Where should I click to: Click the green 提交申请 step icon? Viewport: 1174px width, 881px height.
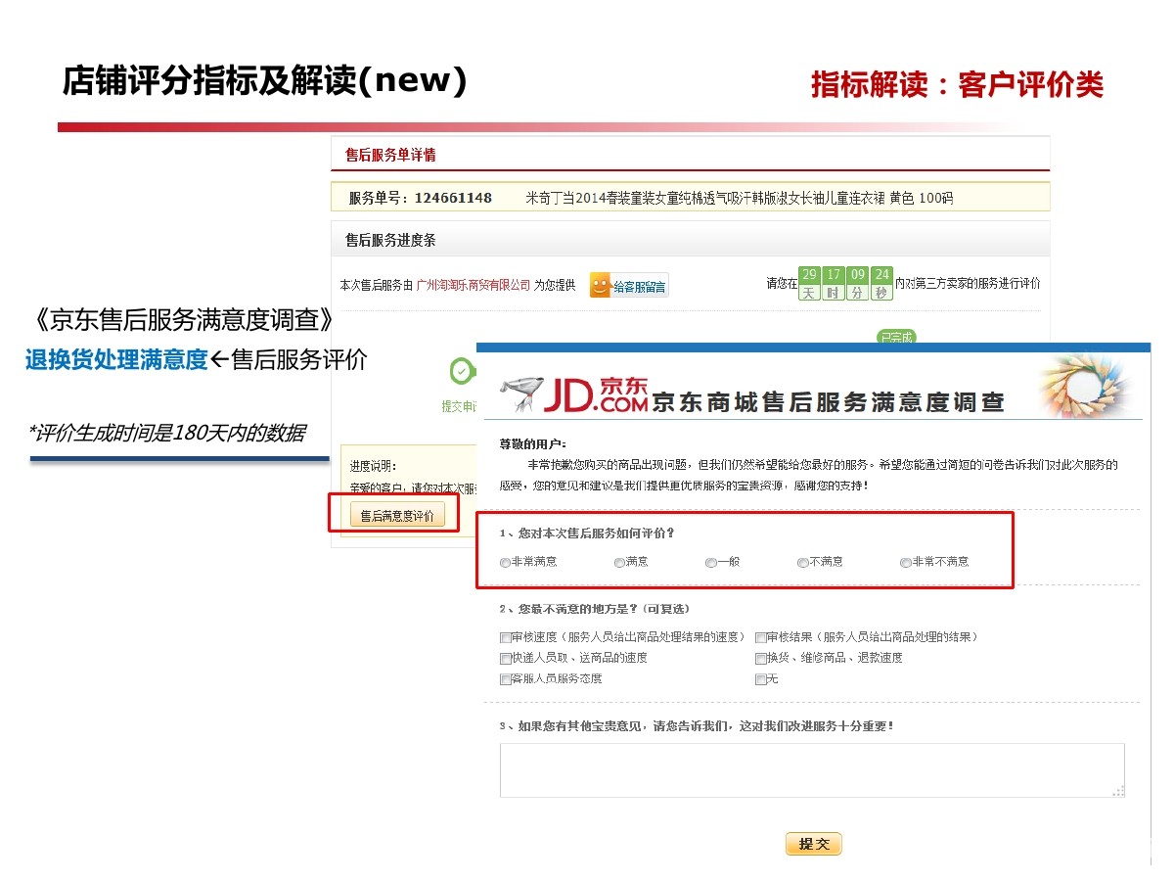click(x=461, y=371)
